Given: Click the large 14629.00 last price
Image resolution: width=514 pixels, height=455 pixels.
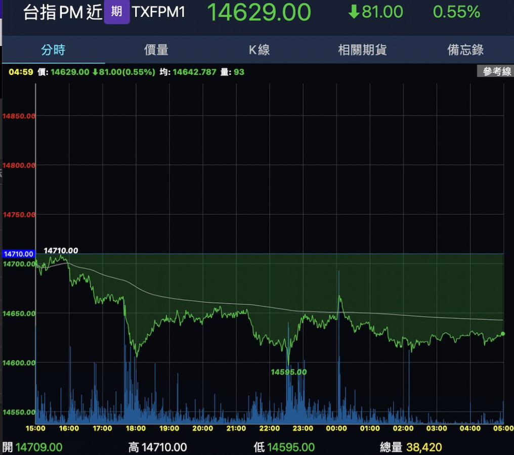Looking at the screenshot, I should (259, 12).
